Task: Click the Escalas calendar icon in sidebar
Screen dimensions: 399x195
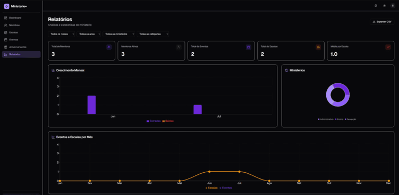Action: tap(6, 33)
